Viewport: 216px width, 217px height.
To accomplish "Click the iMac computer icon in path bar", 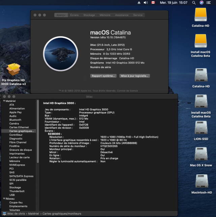I will coord(4,214).
